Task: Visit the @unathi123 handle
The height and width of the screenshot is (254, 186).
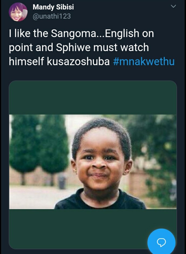Action: pos(52,16)
